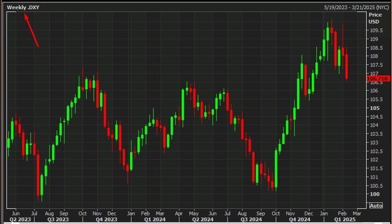This screenshot has height=224, width=392.
Task: Select the 104.5 price axis label
Action: click(376, 117)
